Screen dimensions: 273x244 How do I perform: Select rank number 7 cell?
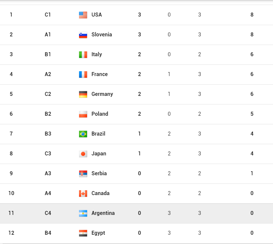click(11, 134)
